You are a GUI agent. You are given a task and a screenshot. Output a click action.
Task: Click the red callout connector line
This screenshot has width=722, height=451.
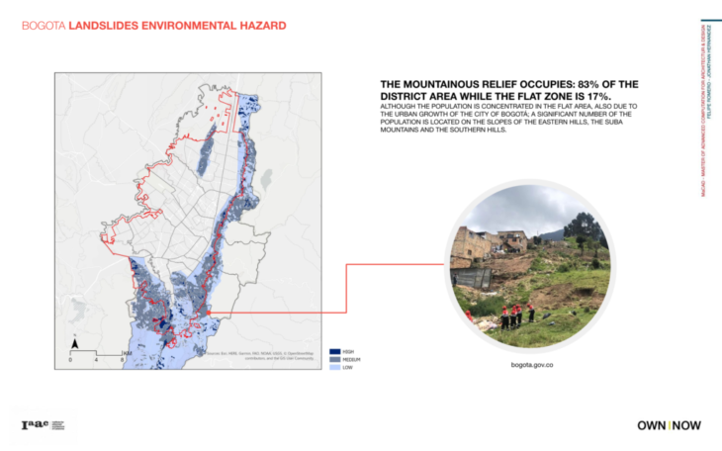[346, 287]
